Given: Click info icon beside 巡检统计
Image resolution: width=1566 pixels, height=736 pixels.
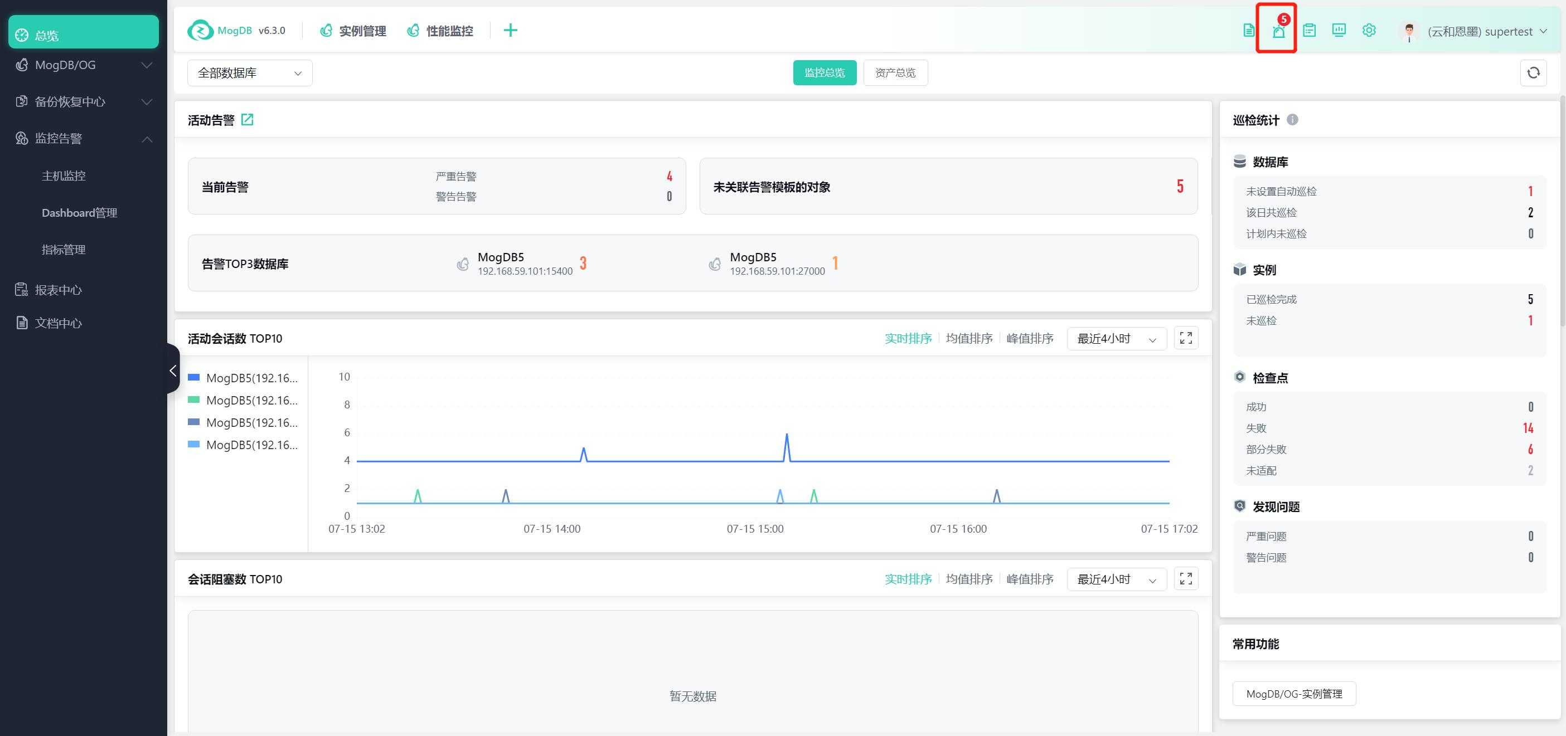Looking at the screenshot, I should 1292,120.
